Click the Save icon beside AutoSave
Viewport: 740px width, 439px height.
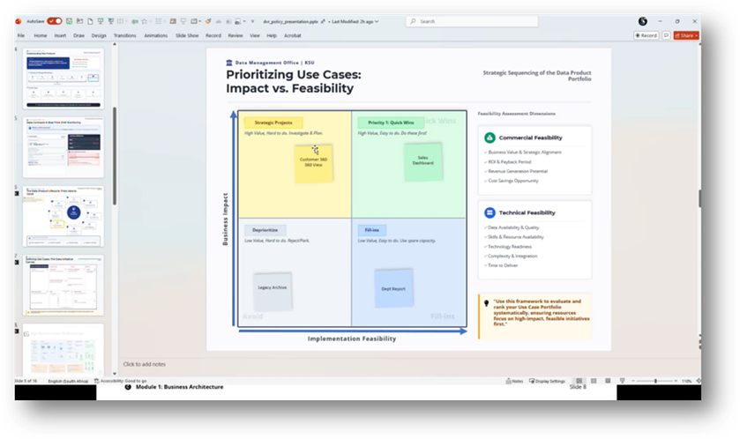tap(70, 21)
